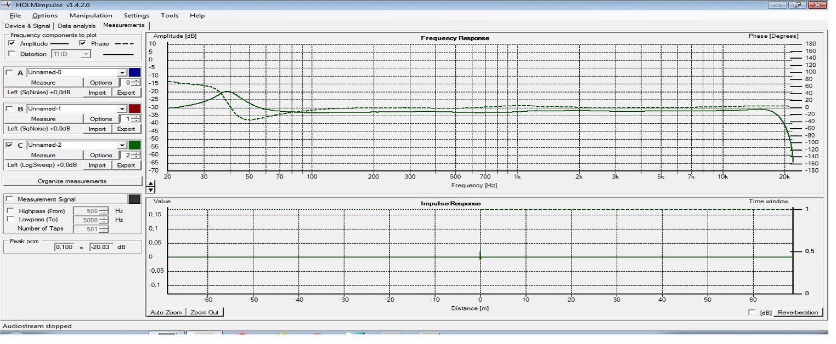Open the Tools menu
Screen dimensions: 836x344
[170, 15]
